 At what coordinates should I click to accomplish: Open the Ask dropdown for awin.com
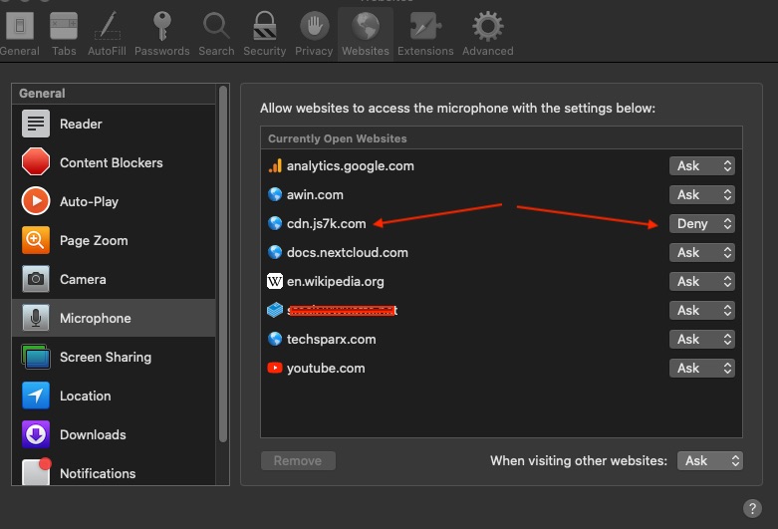(x=702, y=194)
